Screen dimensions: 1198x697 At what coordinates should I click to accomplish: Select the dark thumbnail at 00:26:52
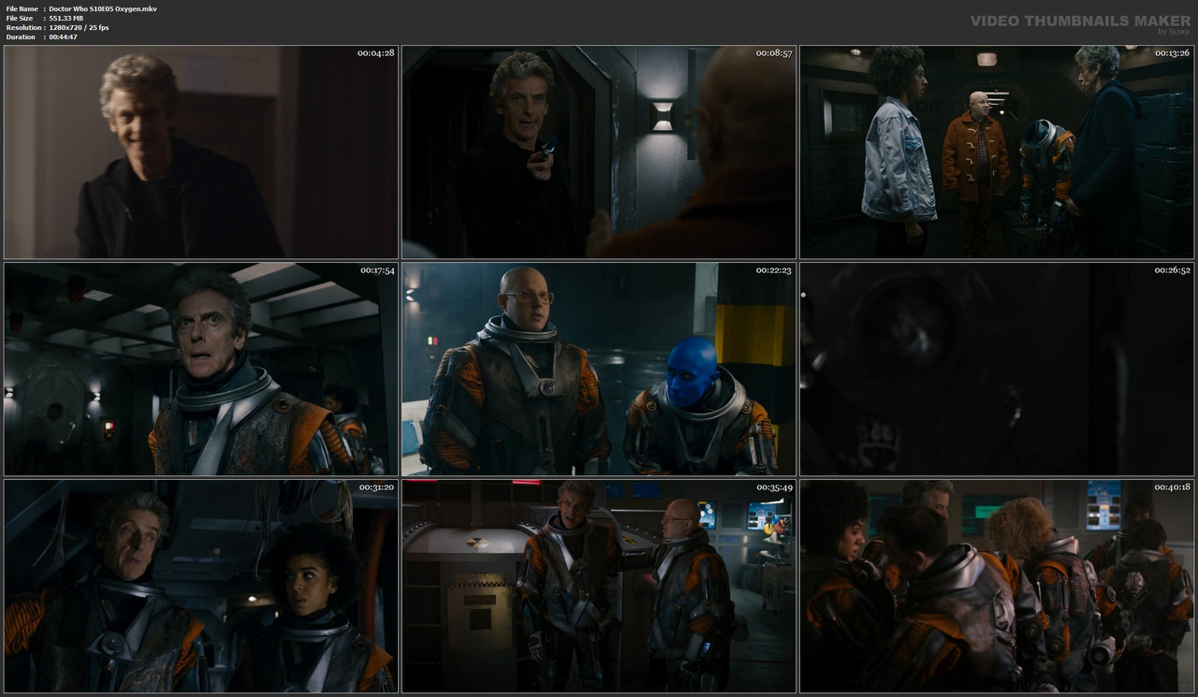pos(997,369)
